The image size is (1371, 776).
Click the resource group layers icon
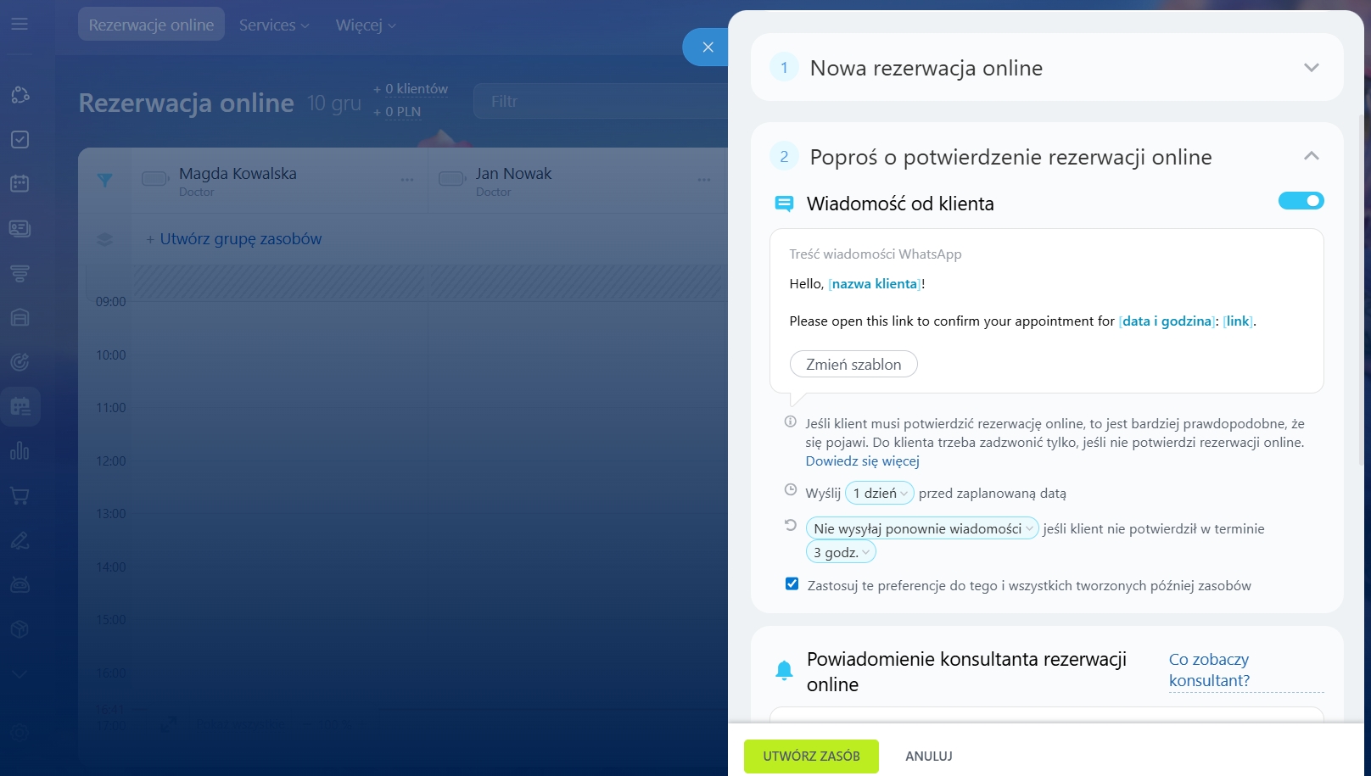point(104,239)
